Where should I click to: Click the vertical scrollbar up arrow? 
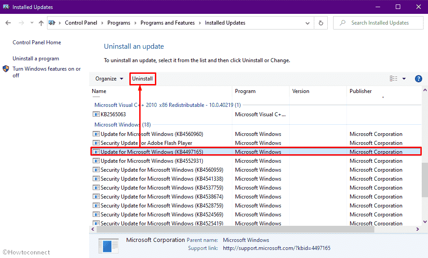tap(425, 90)
